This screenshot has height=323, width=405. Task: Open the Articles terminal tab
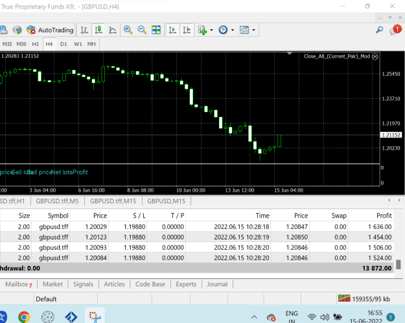tap(114, 284)
